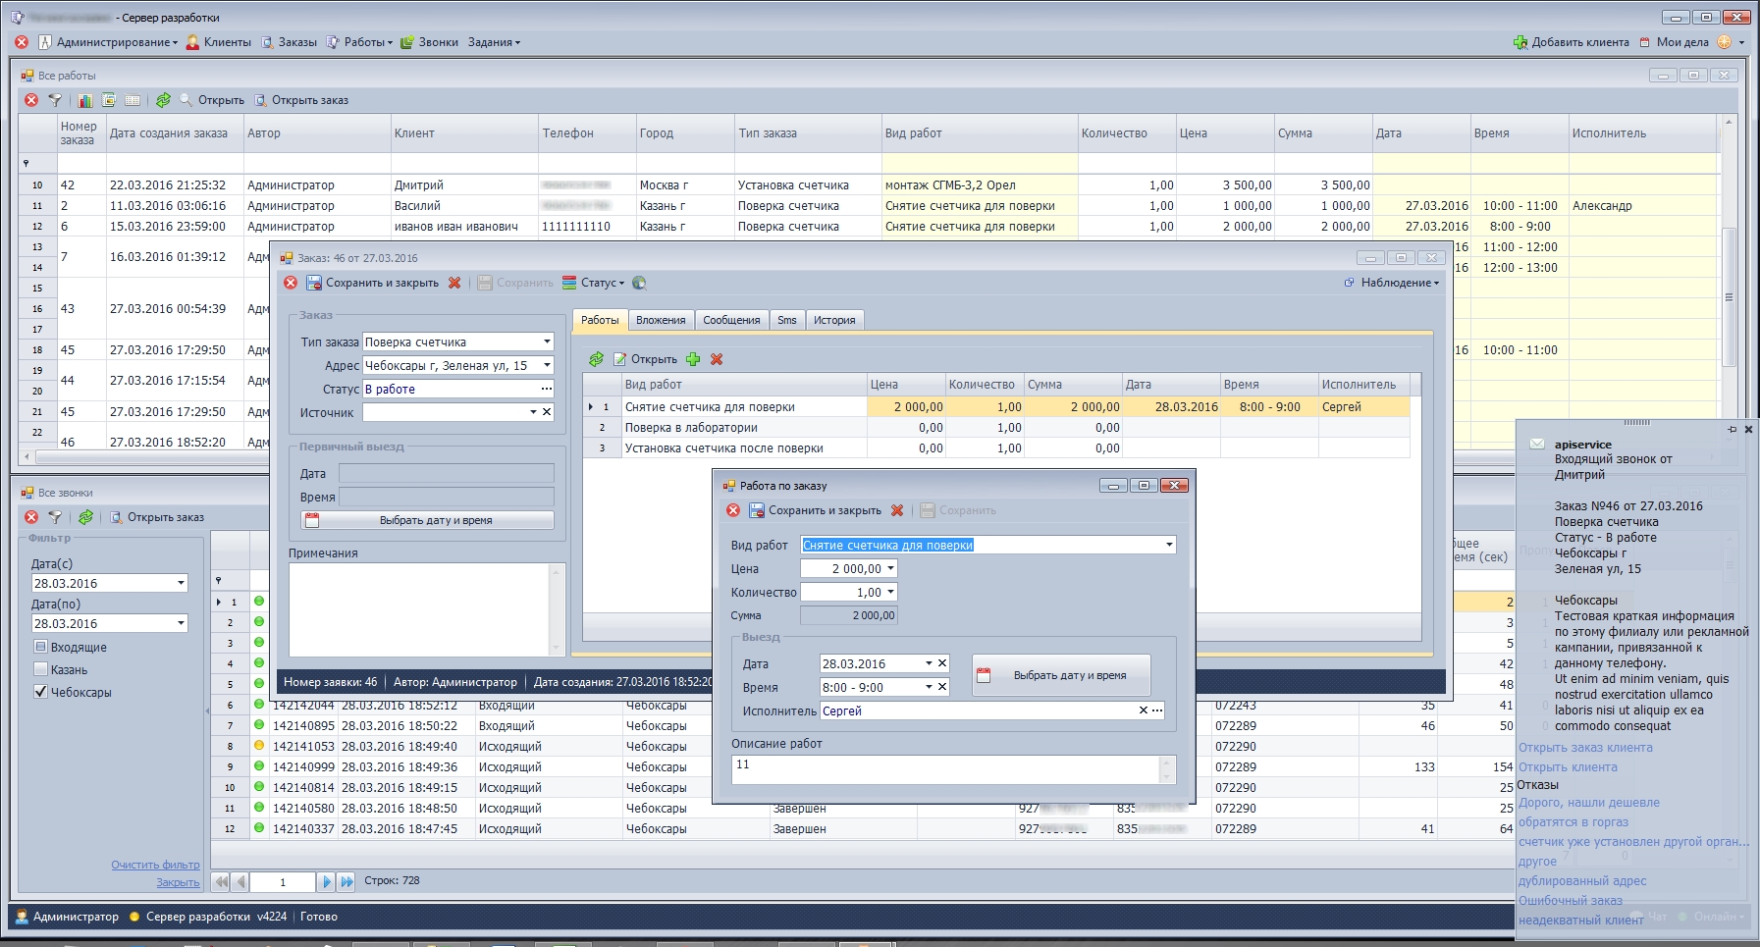Refresh the Все работы list with the green arrows
The image size is (1760, 947).
click(163, 100)
